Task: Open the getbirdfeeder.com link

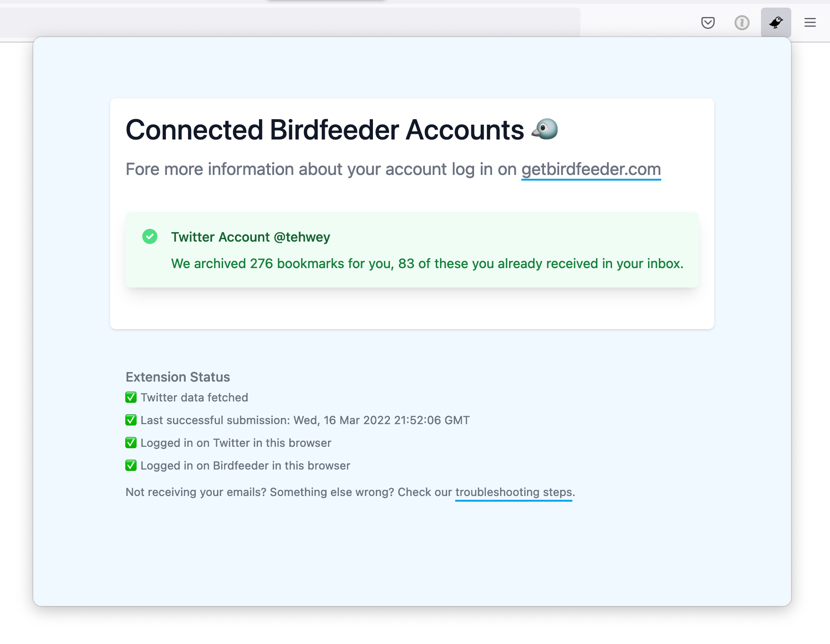Action: click(x=591, y=169)
